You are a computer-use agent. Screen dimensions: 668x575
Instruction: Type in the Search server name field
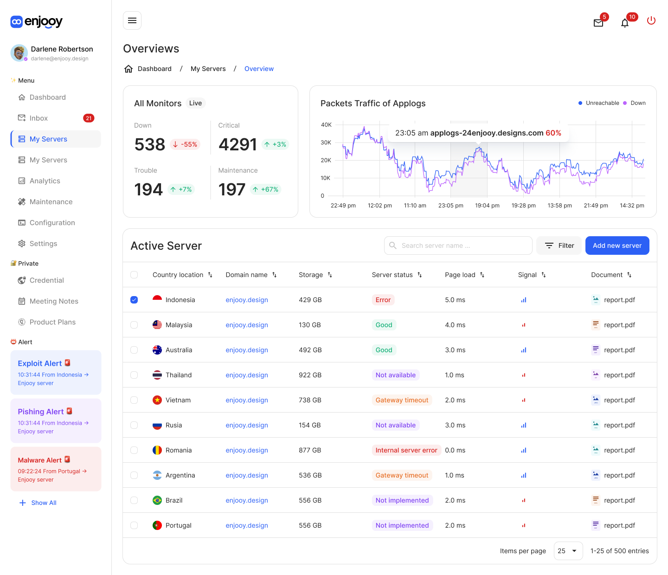coord(458,245)
